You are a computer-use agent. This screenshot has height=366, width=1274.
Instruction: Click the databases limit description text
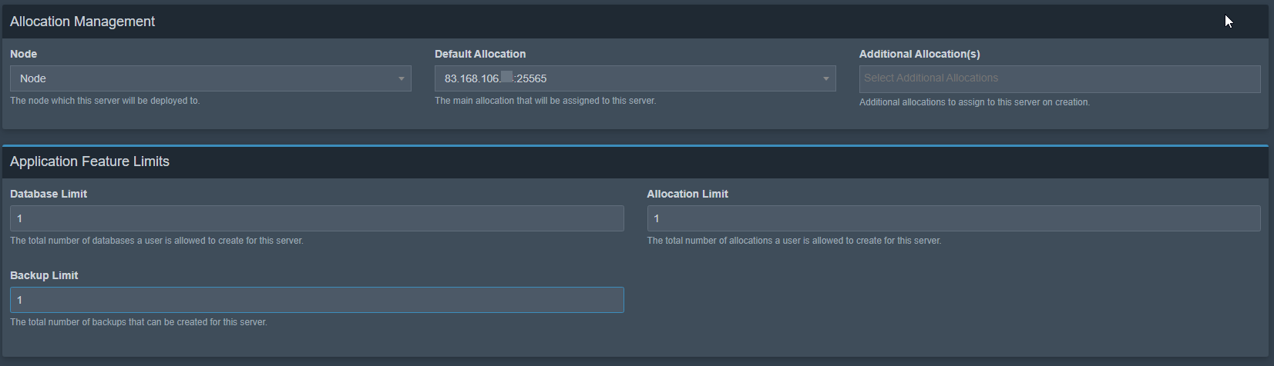[x=156, y=241]
